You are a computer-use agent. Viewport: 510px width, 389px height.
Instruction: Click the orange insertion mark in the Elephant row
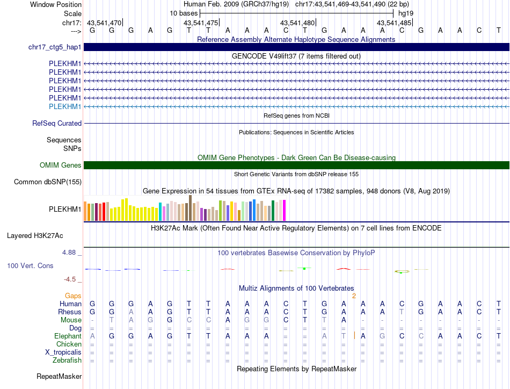(355, 336)
